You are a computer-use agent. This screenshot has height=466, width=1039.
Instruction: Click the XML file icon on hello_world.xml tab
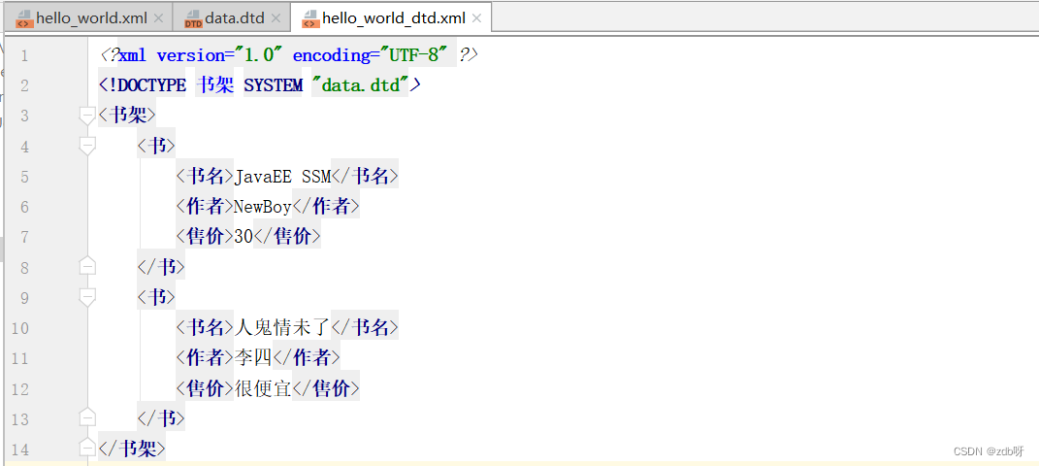pyautogui.click(x=24, y=18)
